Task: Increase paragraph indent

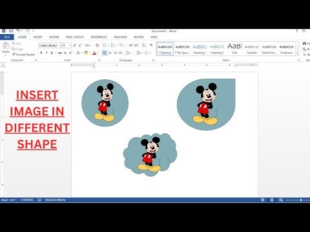Action: point(136,46)
